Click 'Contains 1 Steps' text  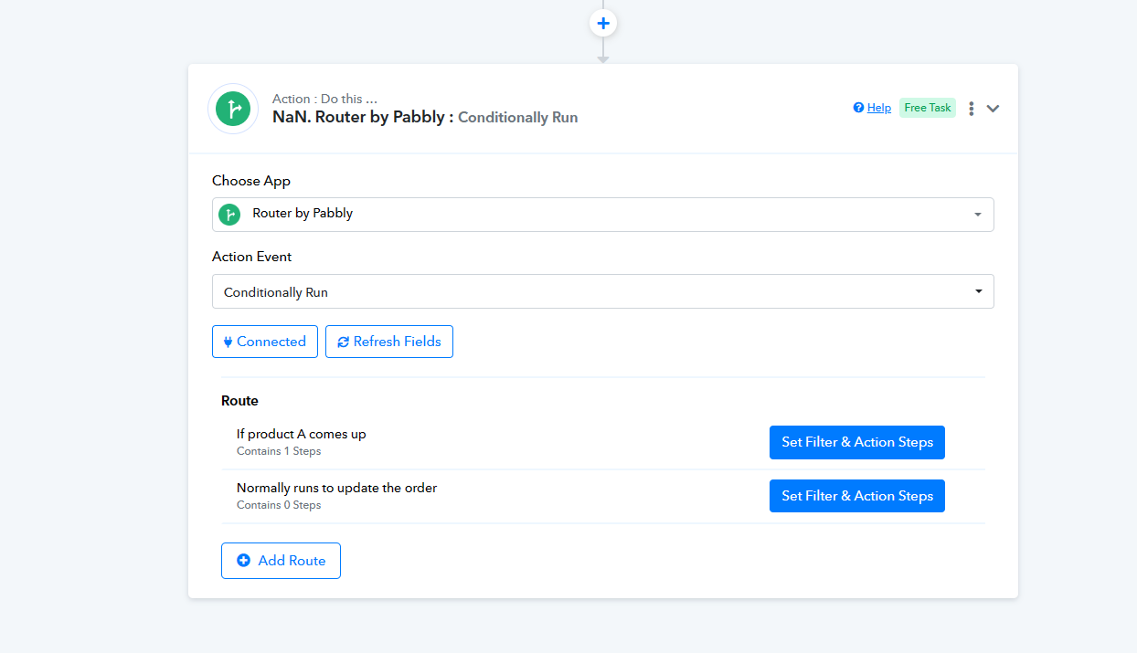(279, 451)
